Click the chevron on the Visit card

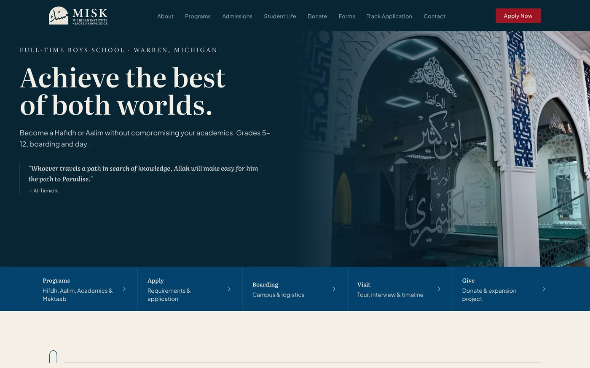pos(439,289)
